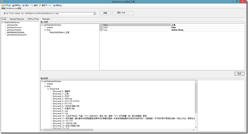Select String result_2 = 58367 row
This screenshot has height=134, width=248.
(61, 96)
